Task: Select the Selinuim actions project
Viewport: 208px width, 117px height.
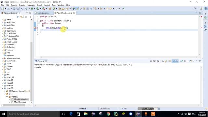Action: [x=13, y=58]
